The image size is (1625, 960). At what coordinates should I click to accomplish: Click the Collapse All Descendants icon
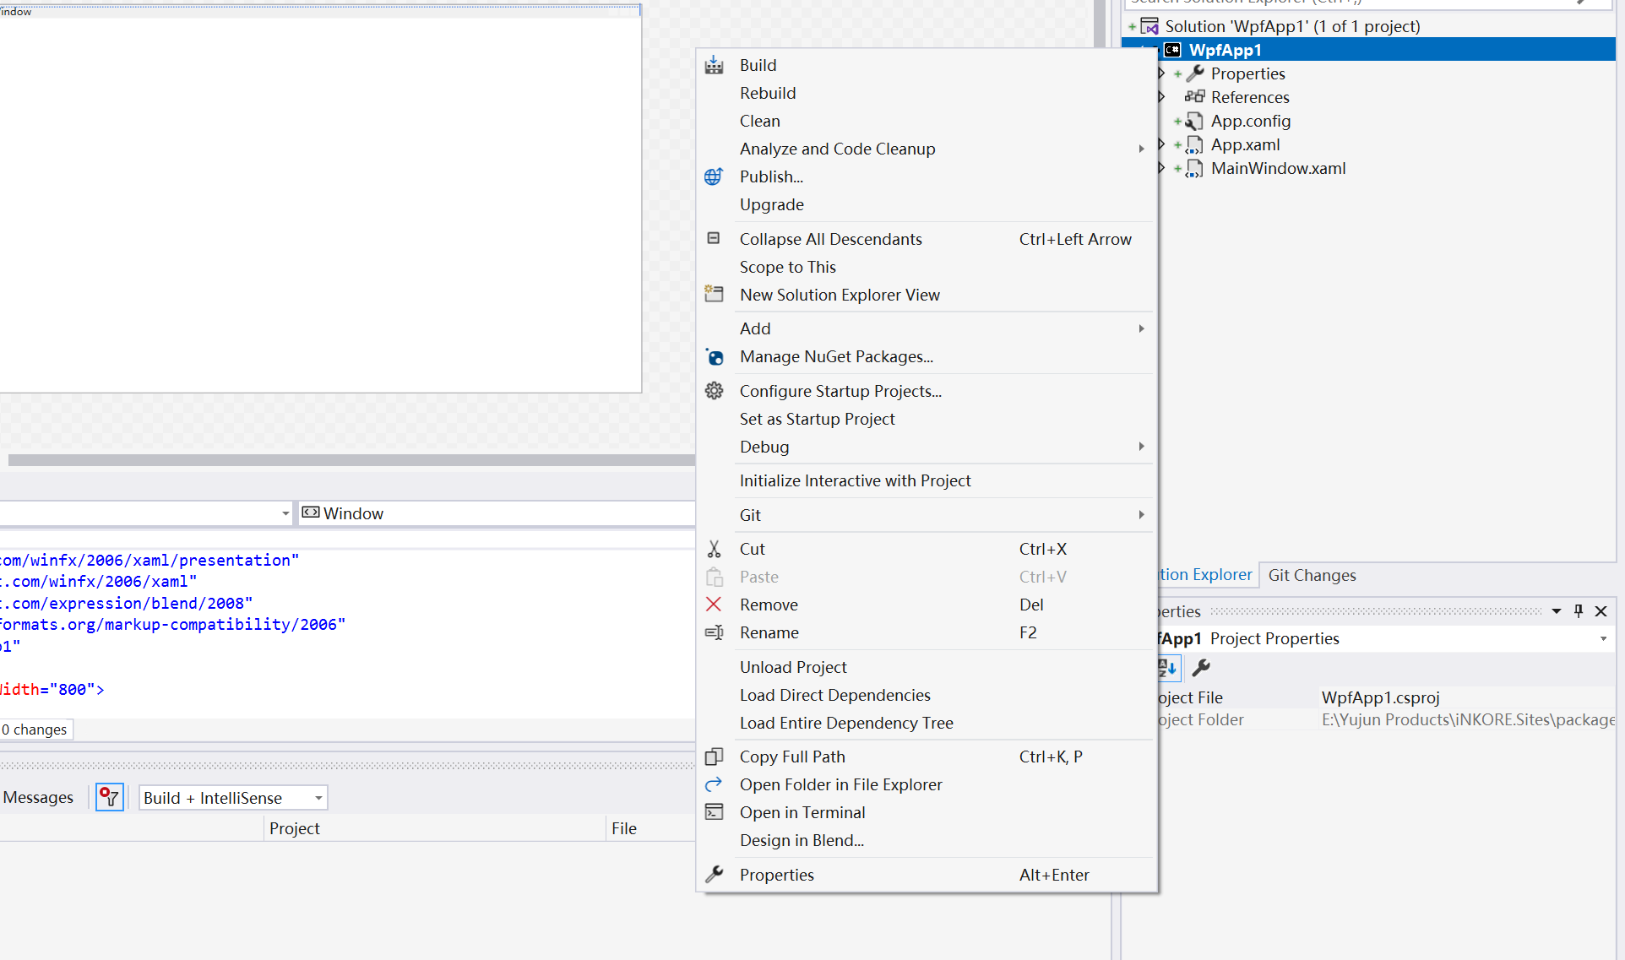coord(714,239)
